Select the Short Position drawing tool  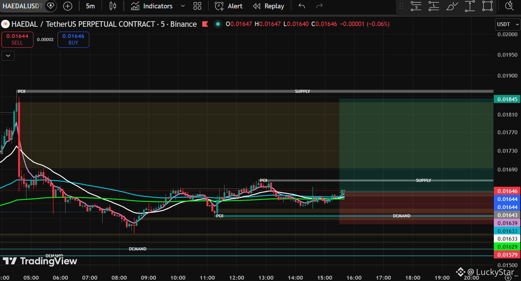pyautogui.click(x=416, y=6)
